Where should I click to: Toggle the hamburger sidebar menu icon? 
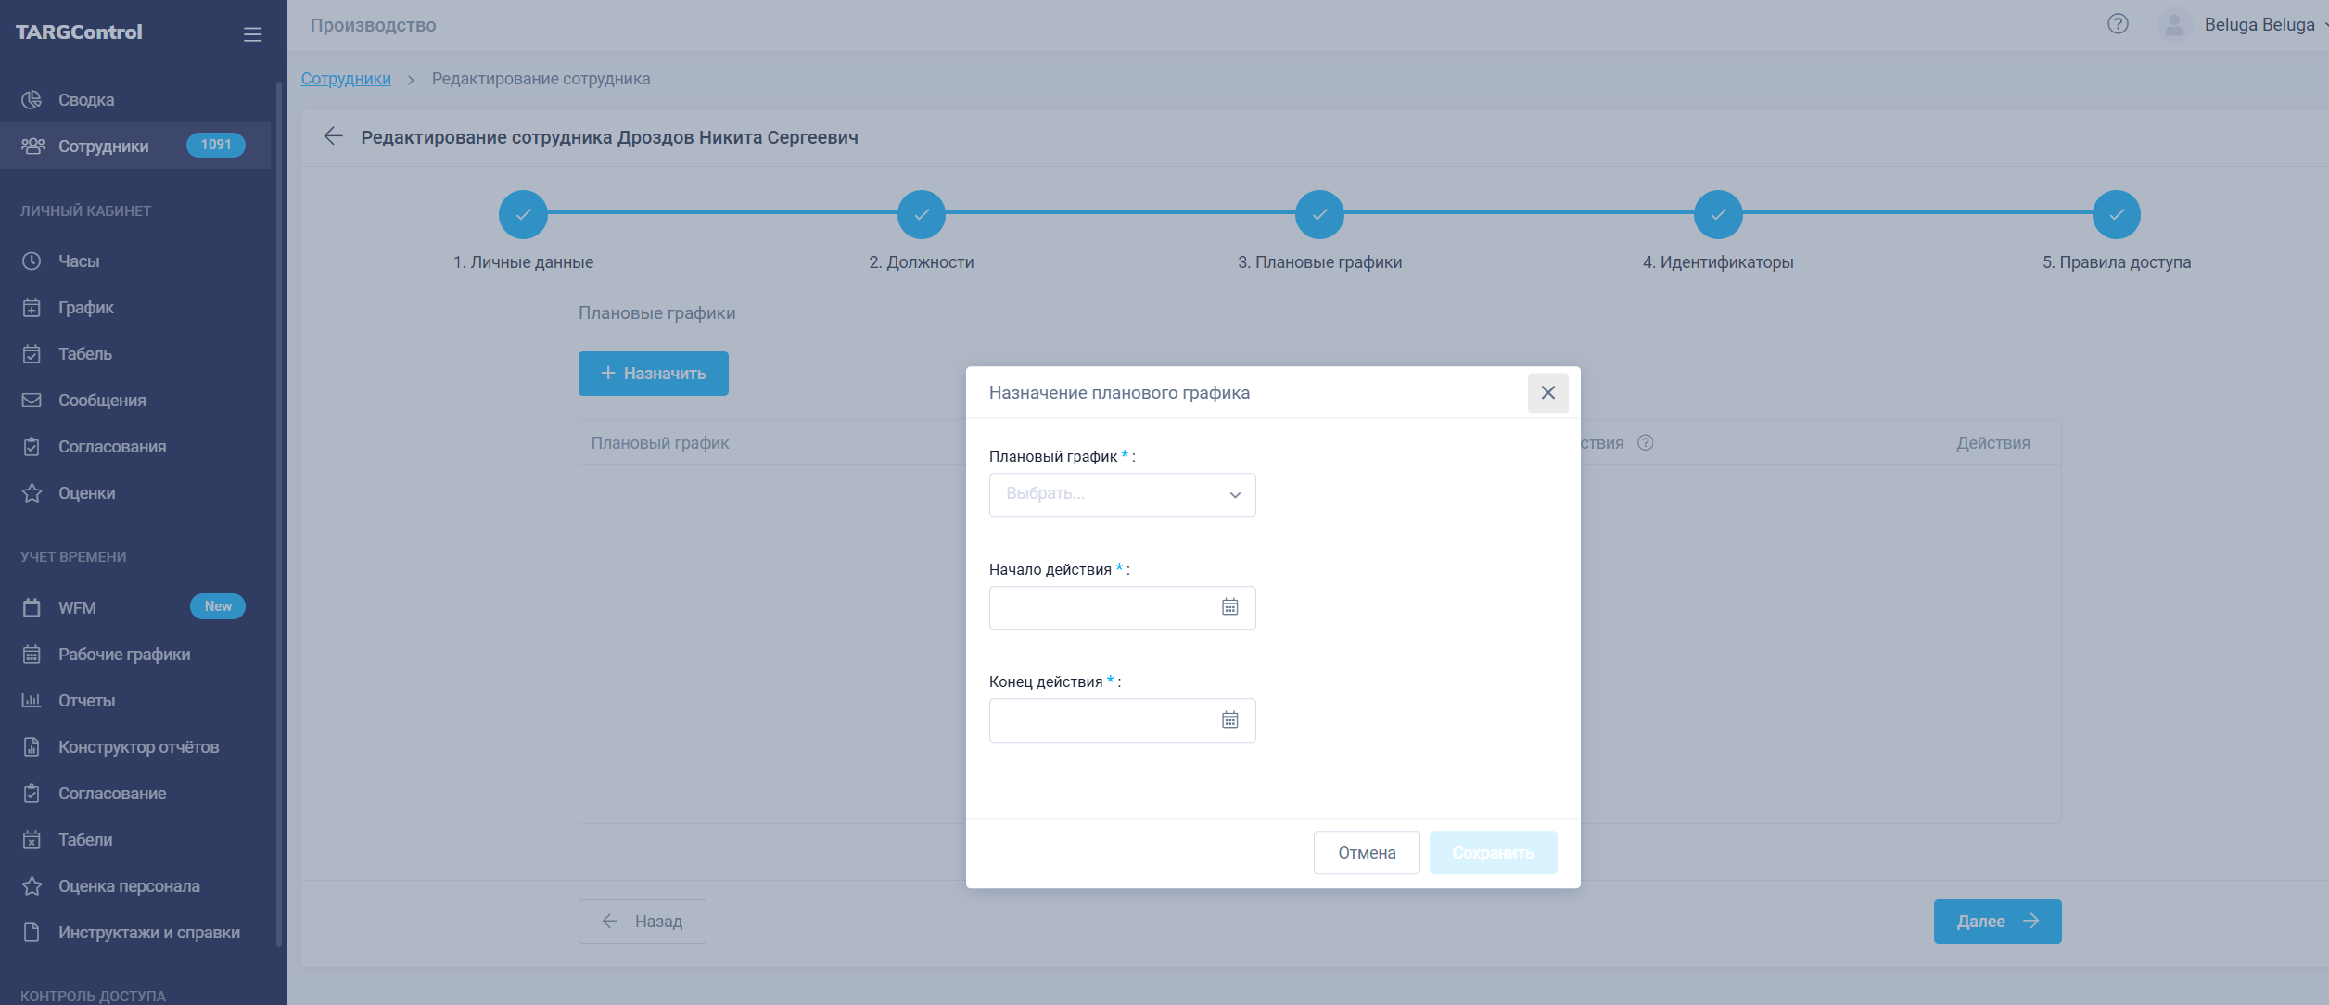[x=252, y=34]
